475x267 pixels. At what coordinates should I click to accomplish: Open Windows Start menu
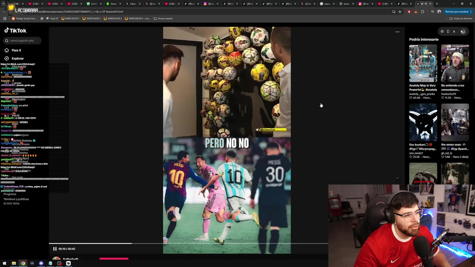point(4,263)
